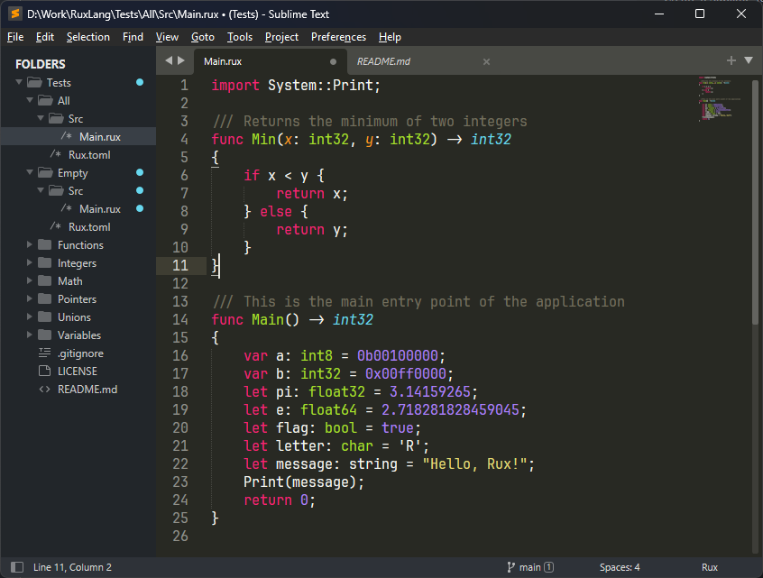Open the git branch main indicator

[530, 567]
